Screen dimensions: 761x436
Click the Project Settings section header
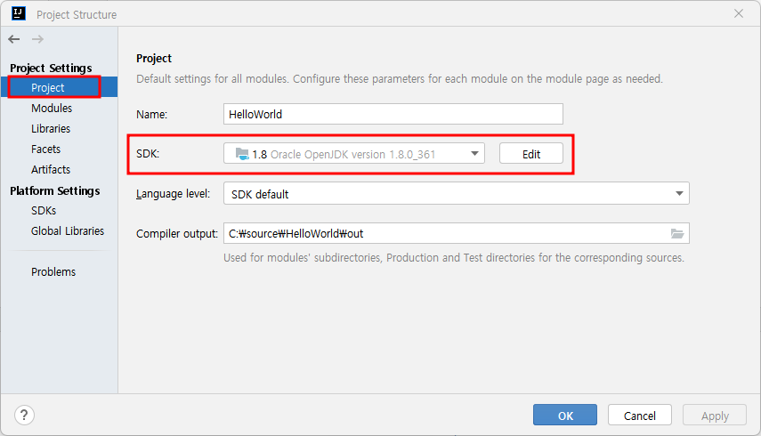[51, 68]
